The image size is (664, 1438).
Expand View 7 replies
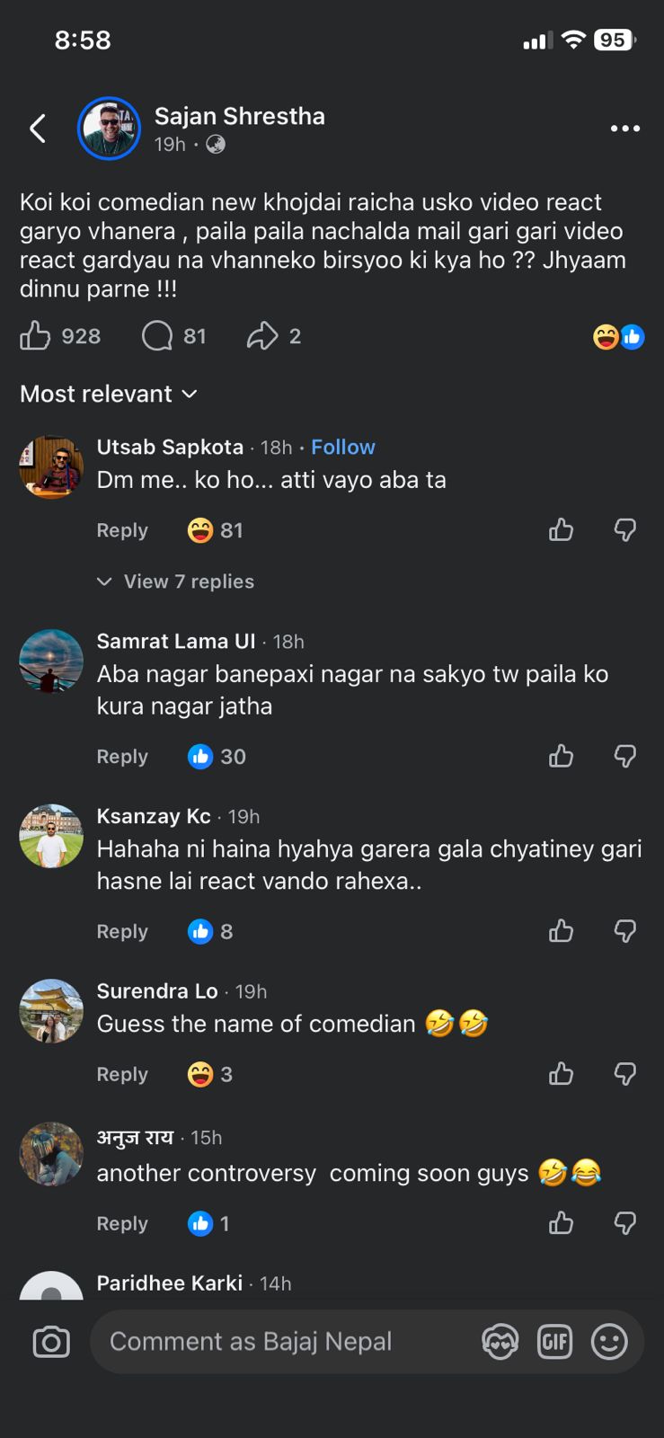click(176, 581)
